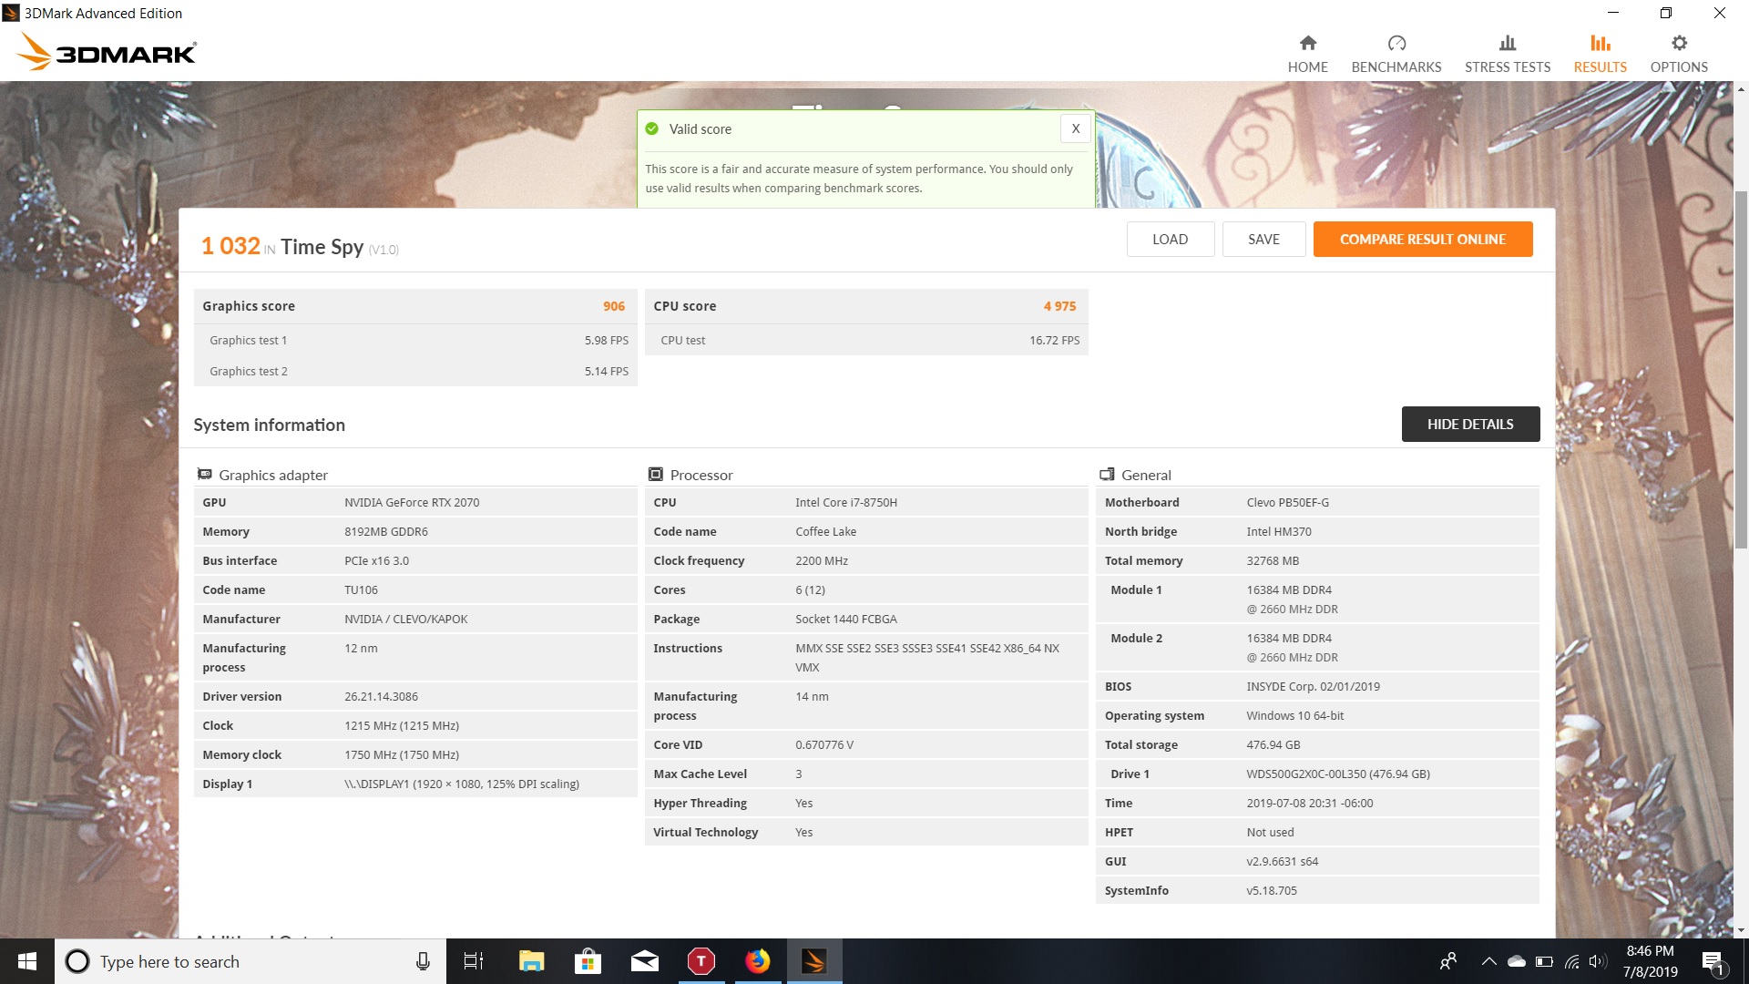The image size is (1749, 984).
Task: Click the CPU score value 4 975
Action: (x=1059, y=306)
